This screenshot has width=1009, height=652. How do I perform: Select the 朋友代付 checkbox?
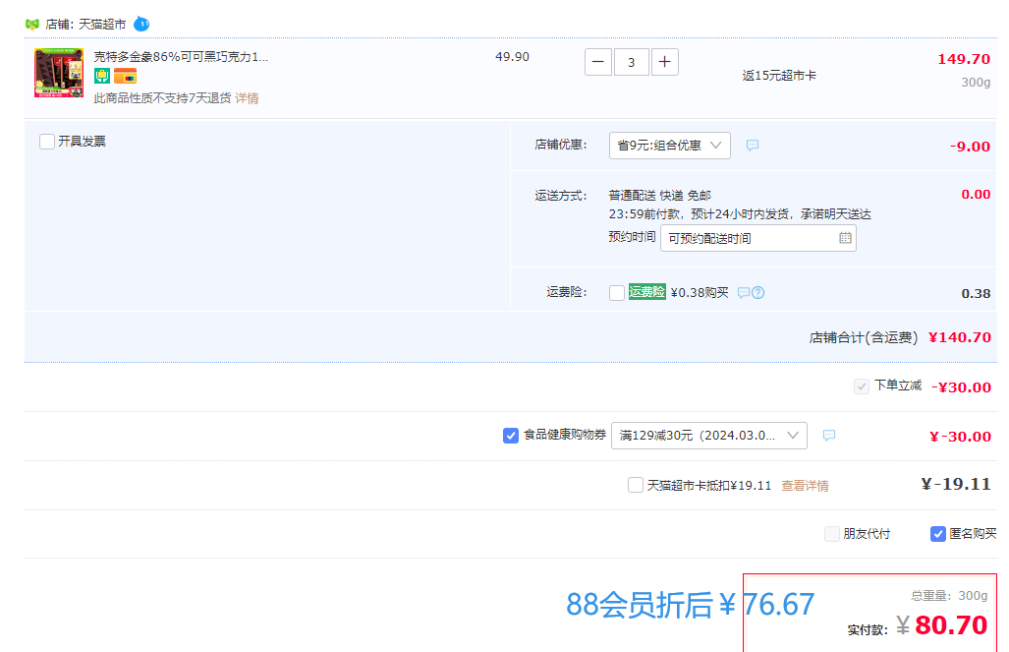(832, 534)
